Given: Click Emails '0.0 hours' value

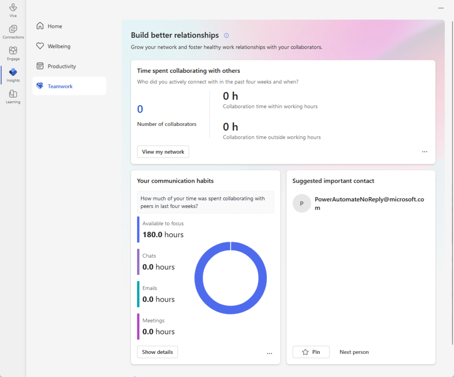Looking at the screenshot, I should (x=158, y=299).
